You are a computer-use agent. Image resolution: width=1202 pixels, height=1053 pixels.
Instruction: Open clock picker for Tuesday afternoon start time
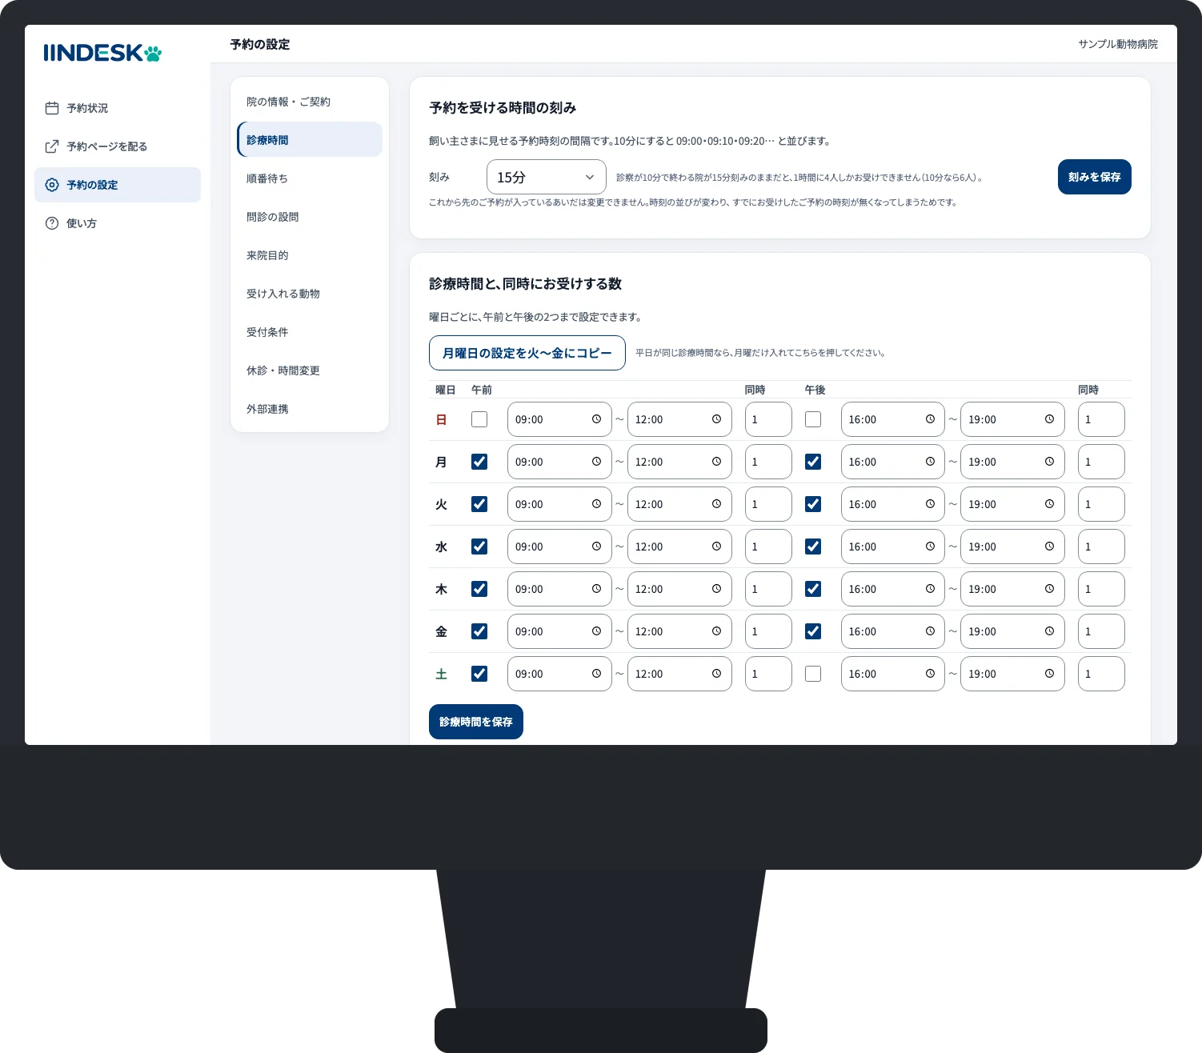(930, 504)
